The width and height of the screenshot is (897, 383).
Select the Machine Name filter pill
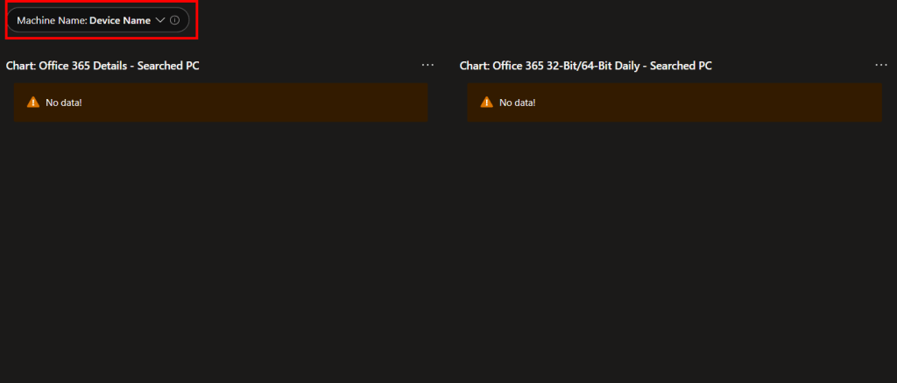pyautogui.click(x=98, y=20)
